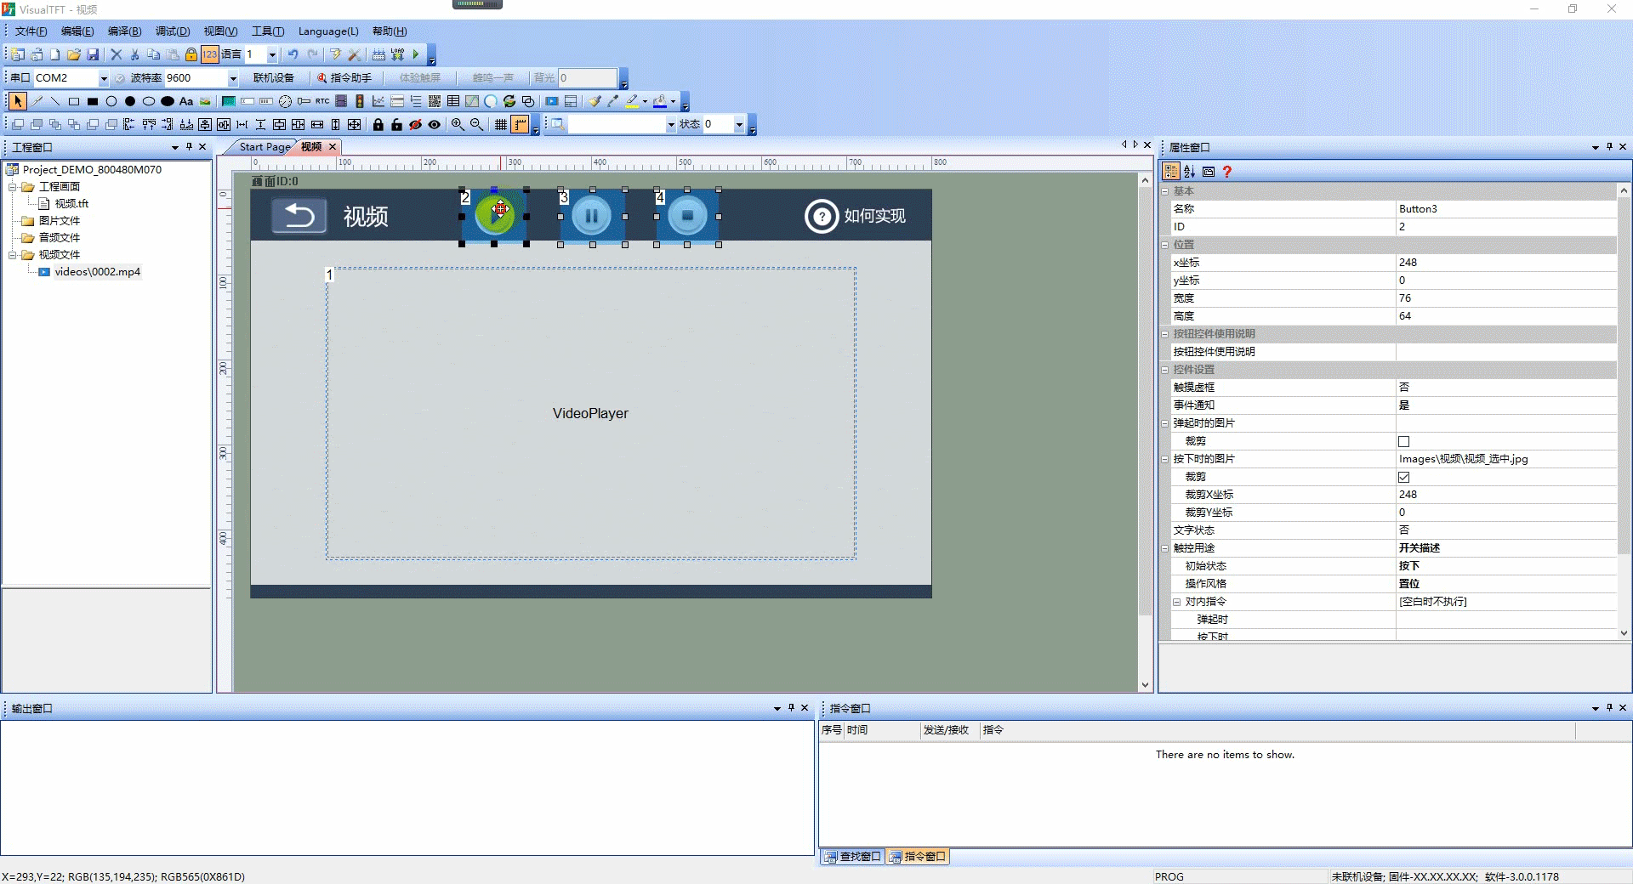1633x884 pixels.
Task: Click the 指令助手 button
Action: (344, 78)
